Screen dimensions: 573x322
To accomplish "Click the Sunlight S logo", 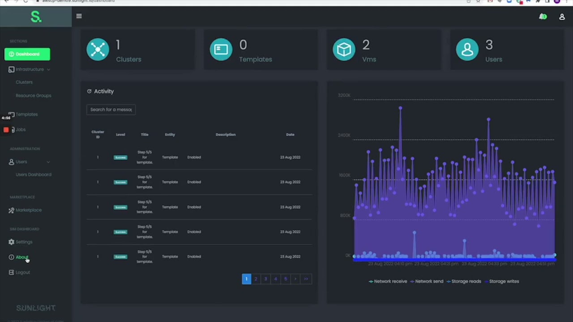I will click(36, 17).
